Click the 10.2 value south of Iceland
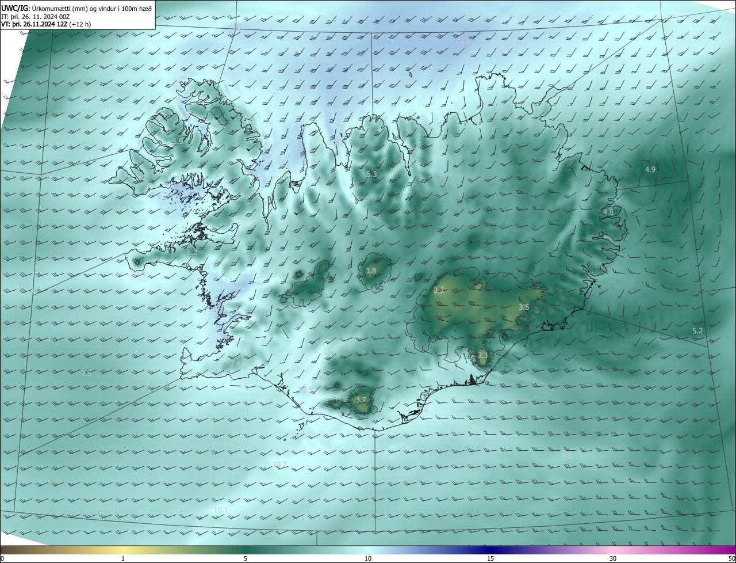 [280, 464]
